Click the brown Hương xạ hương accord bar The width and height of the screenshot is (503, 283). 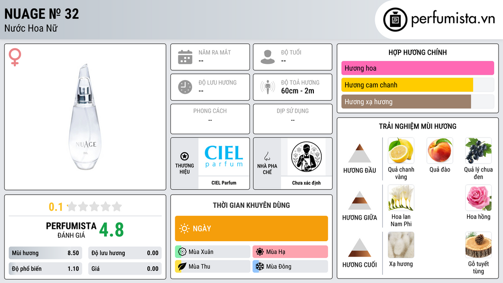(x=406, y=102)
